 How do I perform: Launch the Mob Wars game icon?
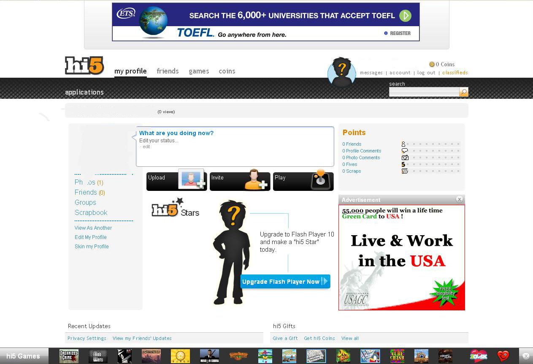97,356
